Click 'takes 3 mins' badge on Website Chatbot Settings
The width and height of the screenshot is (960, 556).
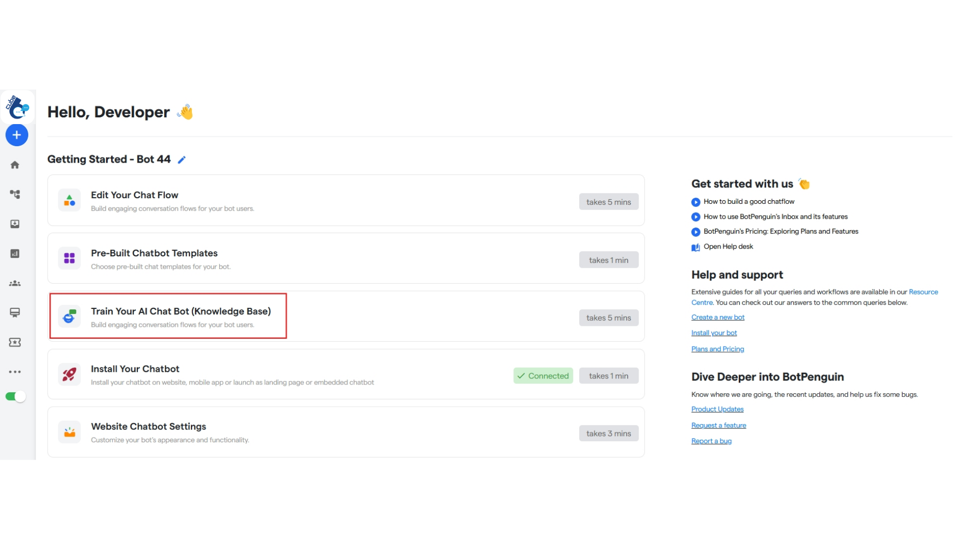[609, 433]
